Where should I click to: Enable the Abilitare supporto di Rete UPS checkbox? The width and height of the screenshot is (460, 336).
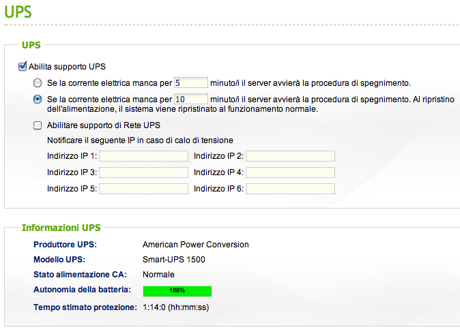tap(38, 125)
